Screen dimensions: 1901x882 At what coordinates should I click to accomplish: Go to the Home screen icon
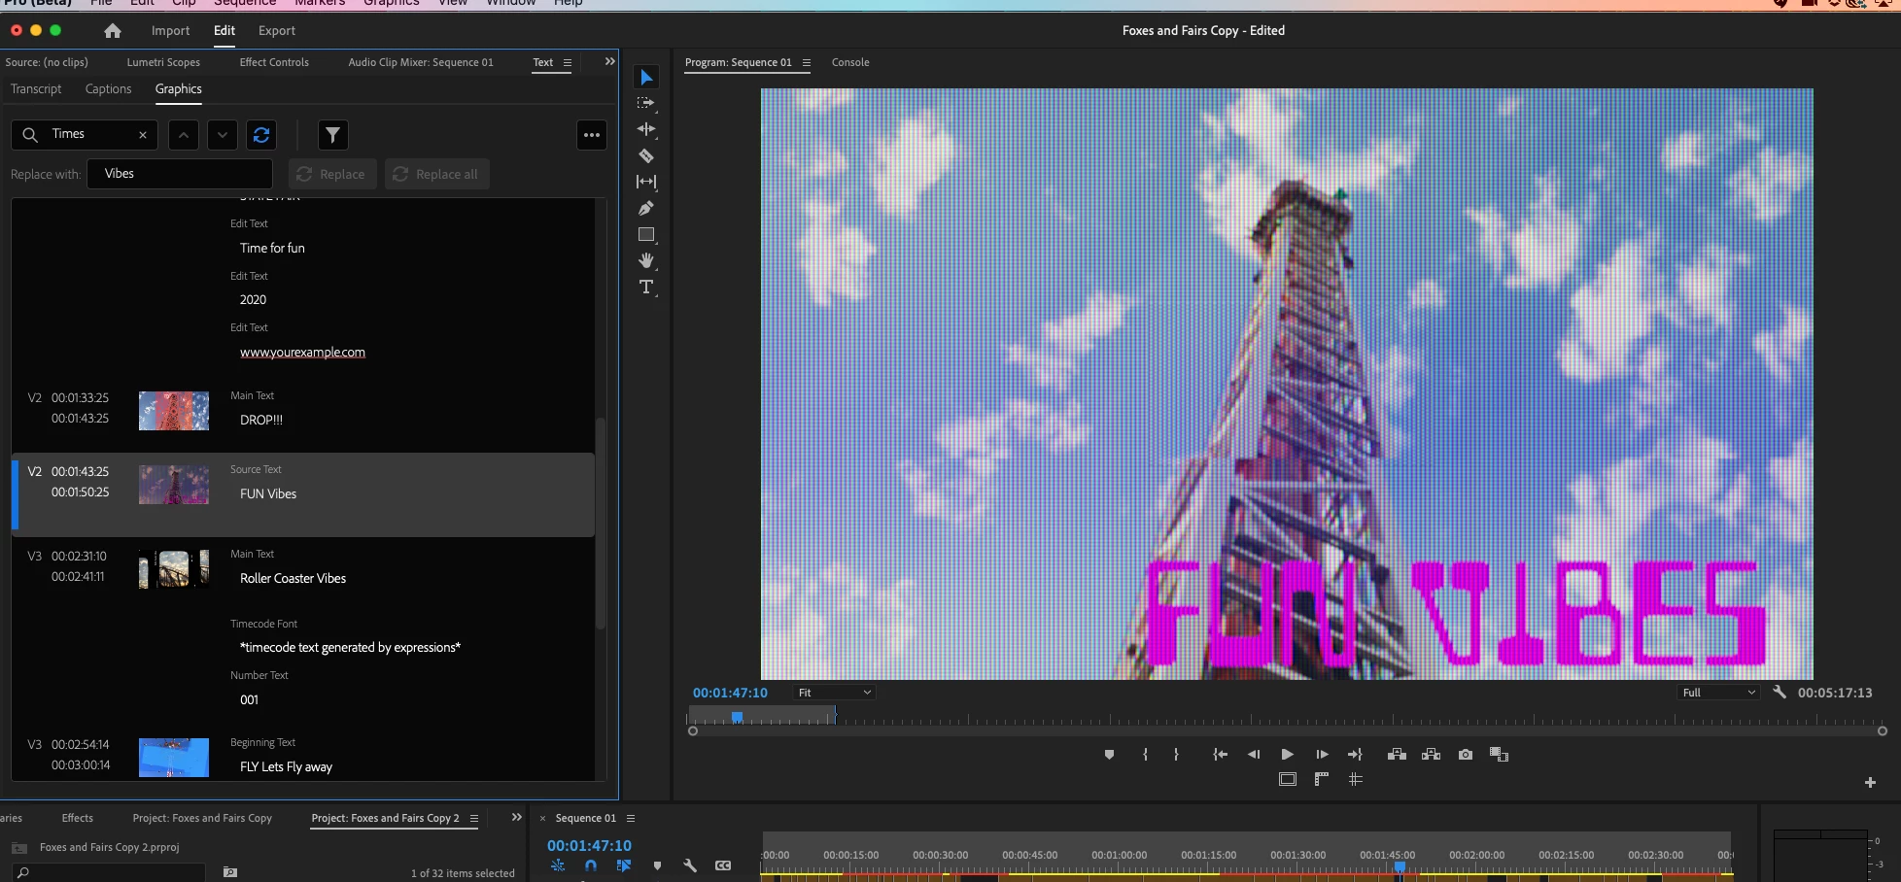(x=113, y=30)
